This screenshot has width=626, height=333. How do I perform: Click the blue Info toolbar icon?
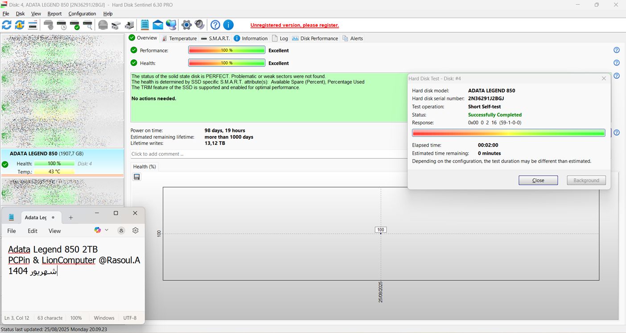pos(228,25)
